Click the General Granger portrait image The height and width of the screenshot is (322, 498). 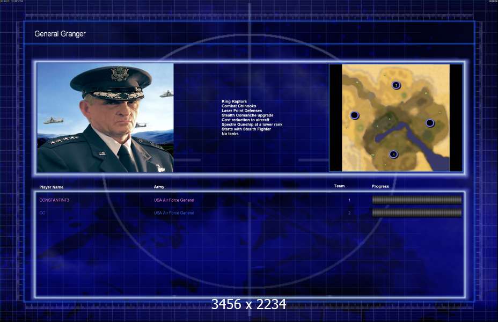click(x=105, y=118)
